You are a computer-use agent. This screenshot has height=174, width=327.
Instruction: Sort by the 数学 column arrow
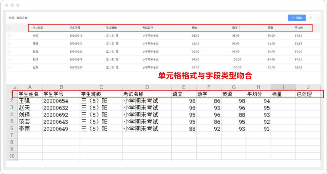(239, 28)
